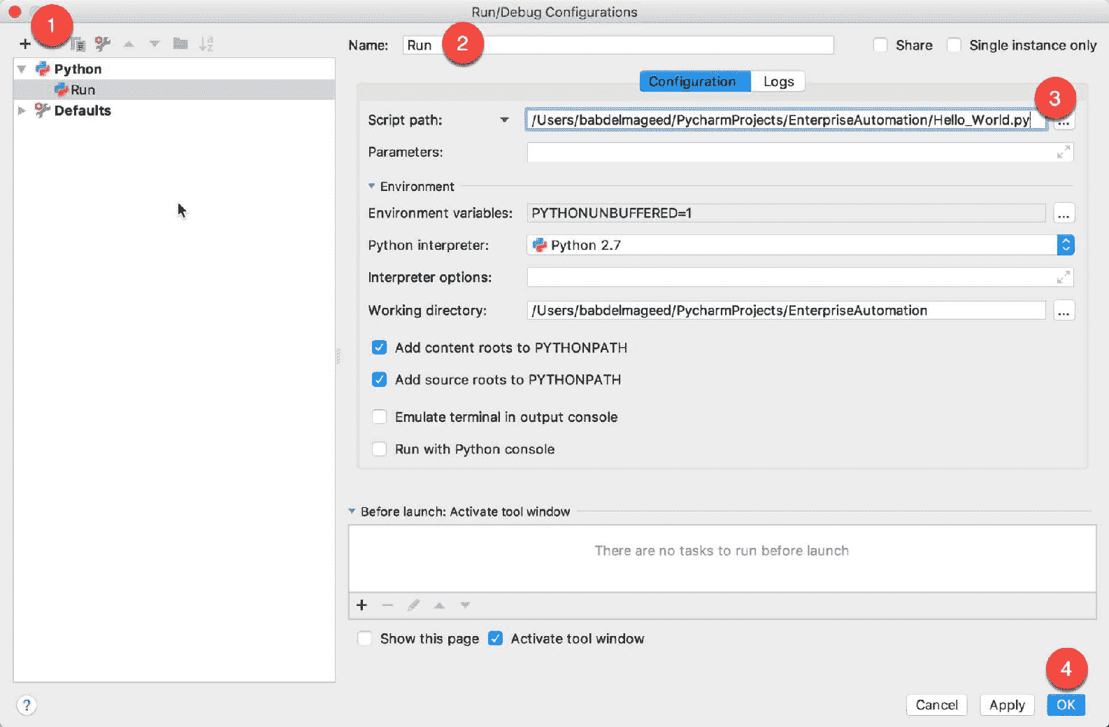1109x727 pixels.
Task: Click the Script path text field
Action: pyautogui.click(x=787, y=120)
